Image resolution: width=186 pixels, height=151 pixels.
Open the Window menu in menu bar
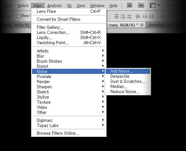[x=97, y=5]
